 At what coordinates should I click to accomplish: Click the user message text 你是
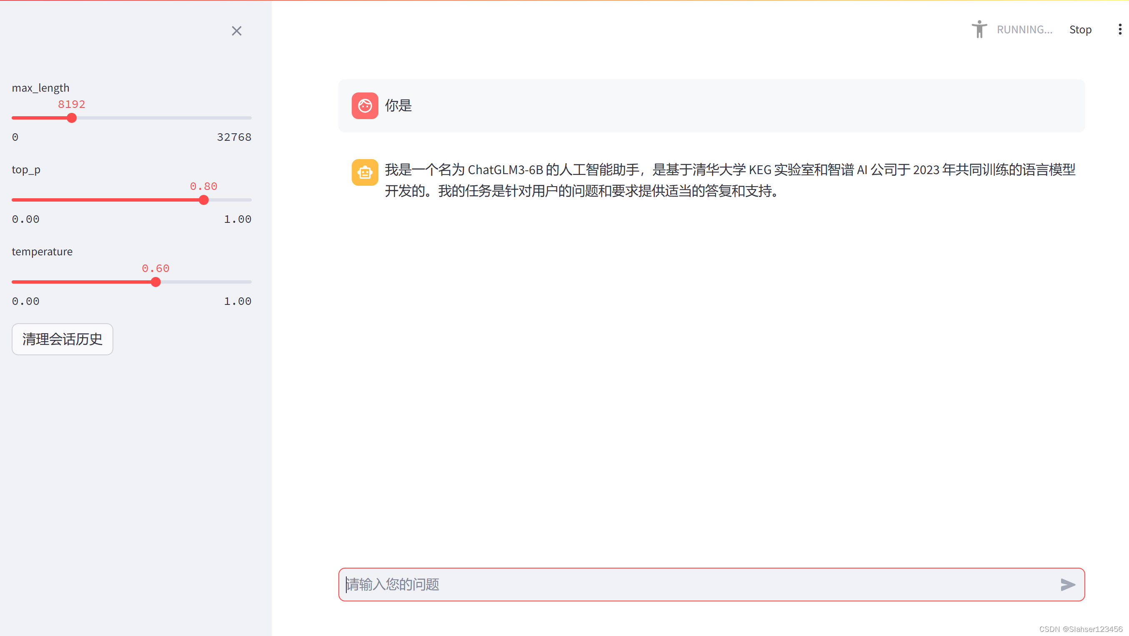[398, 105]
